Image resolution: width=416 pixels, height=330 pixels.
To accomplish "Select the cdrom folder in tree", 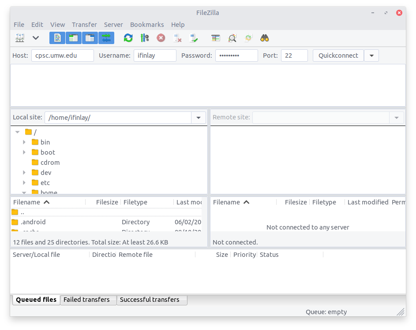I will [45, 163].
